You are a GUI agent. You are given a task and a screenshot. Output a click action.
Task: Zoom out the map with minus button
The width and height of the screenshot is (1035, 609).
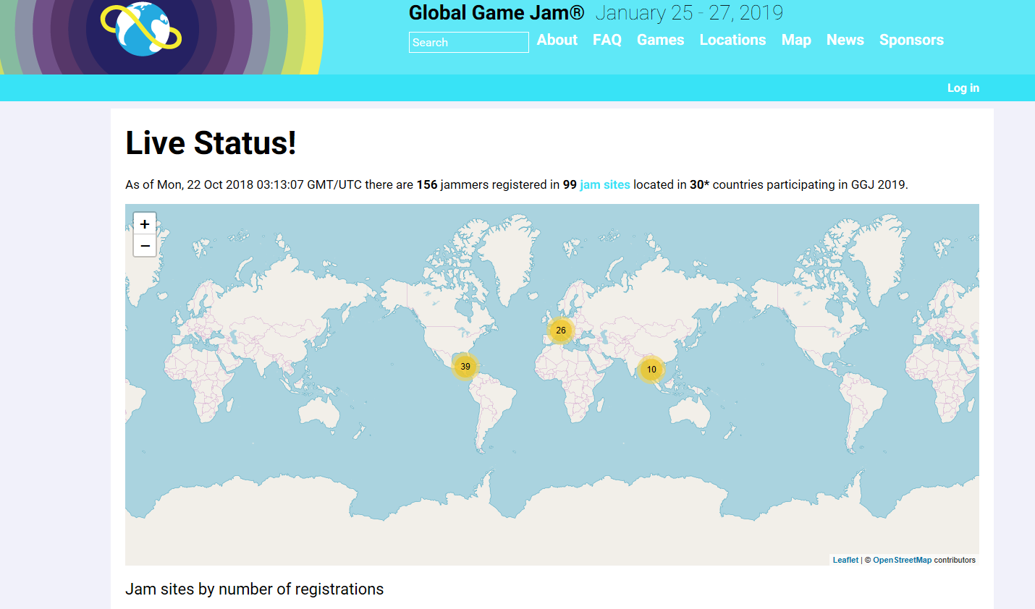point(145,246)
